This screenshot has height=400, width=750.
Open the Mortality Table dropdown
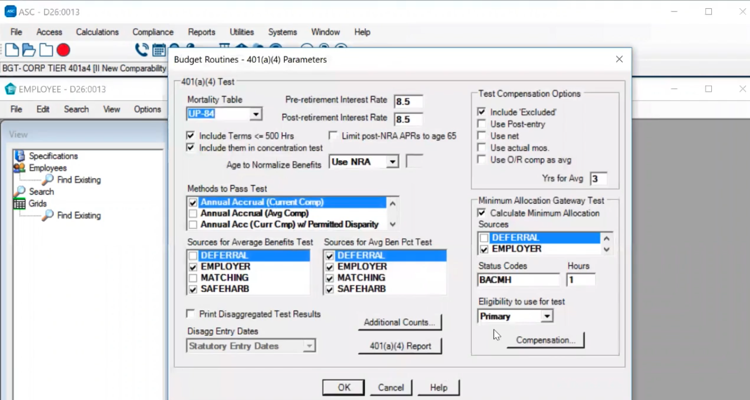(x=255, y=115)
